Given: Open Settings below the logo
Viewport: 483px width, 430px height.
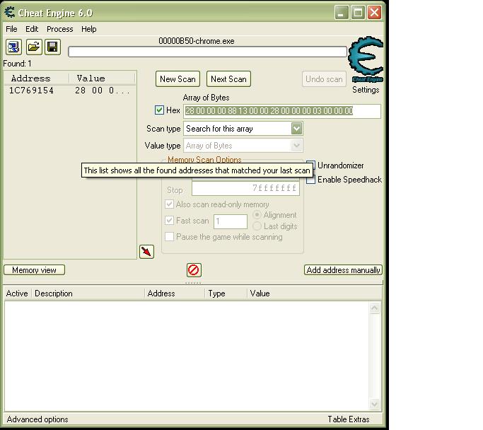Looking at the screenshot, I should pos(366,90).
